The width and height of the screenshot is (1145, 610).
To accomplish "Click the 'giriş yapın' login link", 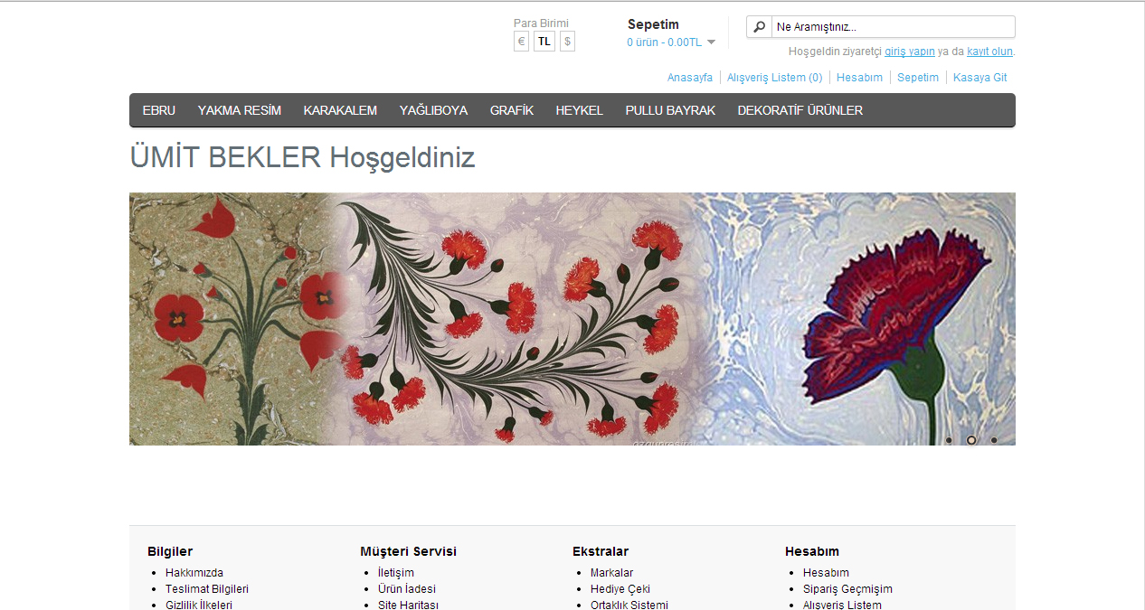I will point(910,52).
